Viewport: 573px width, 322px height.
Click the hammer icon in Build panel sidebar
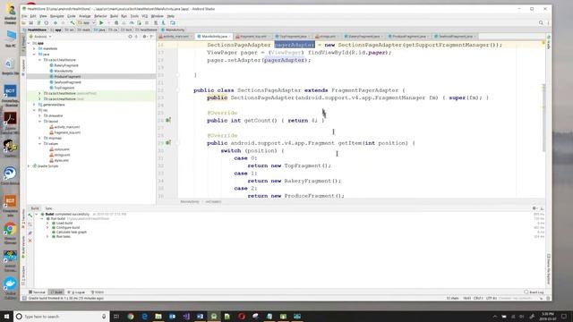coord(30,216)
